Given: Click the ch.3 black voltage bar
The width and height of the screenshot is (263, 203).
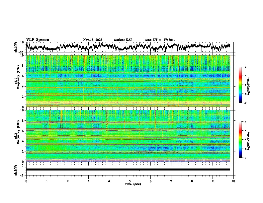Looking at the screenshot, I should coord(128,169).
